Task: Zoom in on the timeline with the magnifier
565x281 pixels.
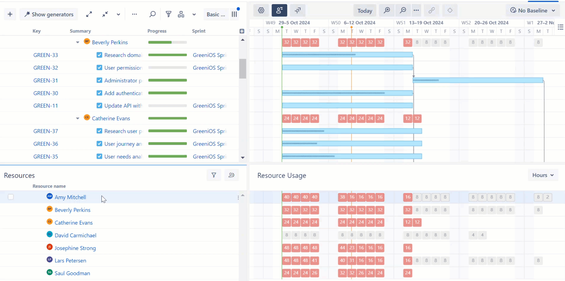Action: coord(387,10)
